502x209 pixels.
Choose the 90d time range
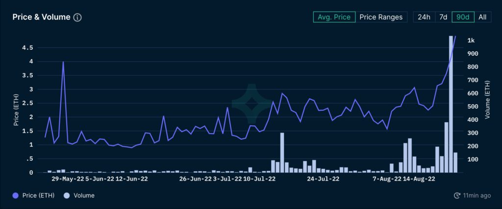point(463,17)
